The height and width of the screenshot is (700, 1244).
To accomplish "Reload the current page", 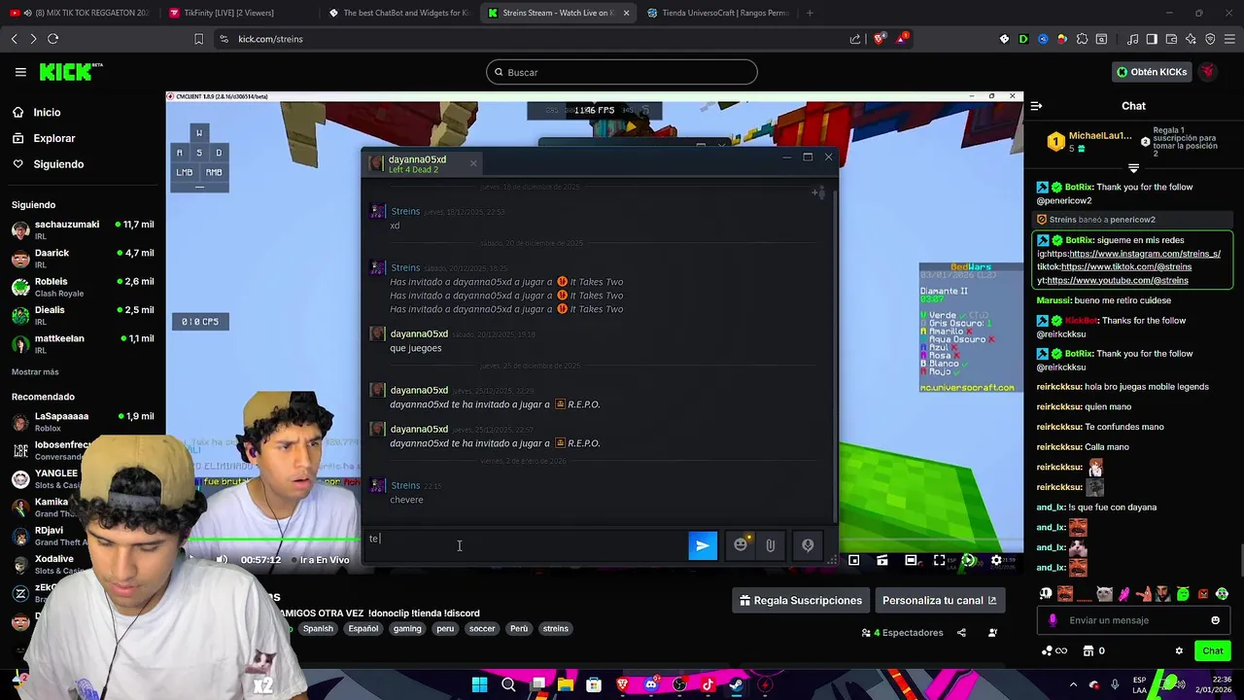I will point(52,39).
